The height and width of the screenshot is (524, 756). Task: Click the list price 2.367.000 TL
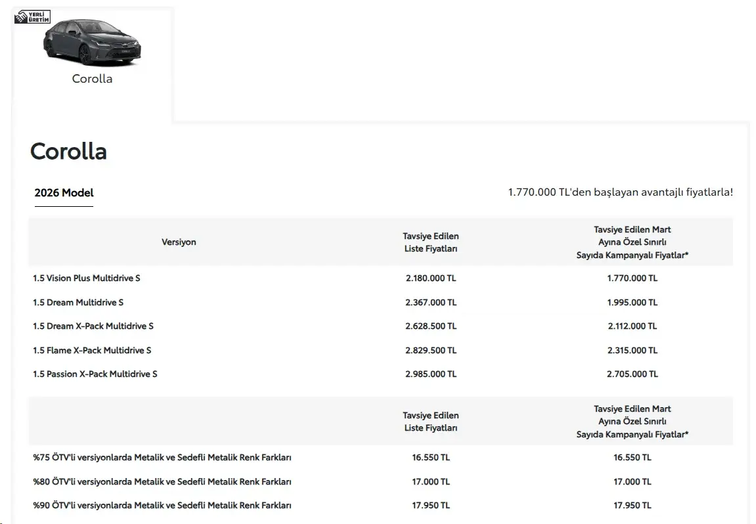coord(431,302)
